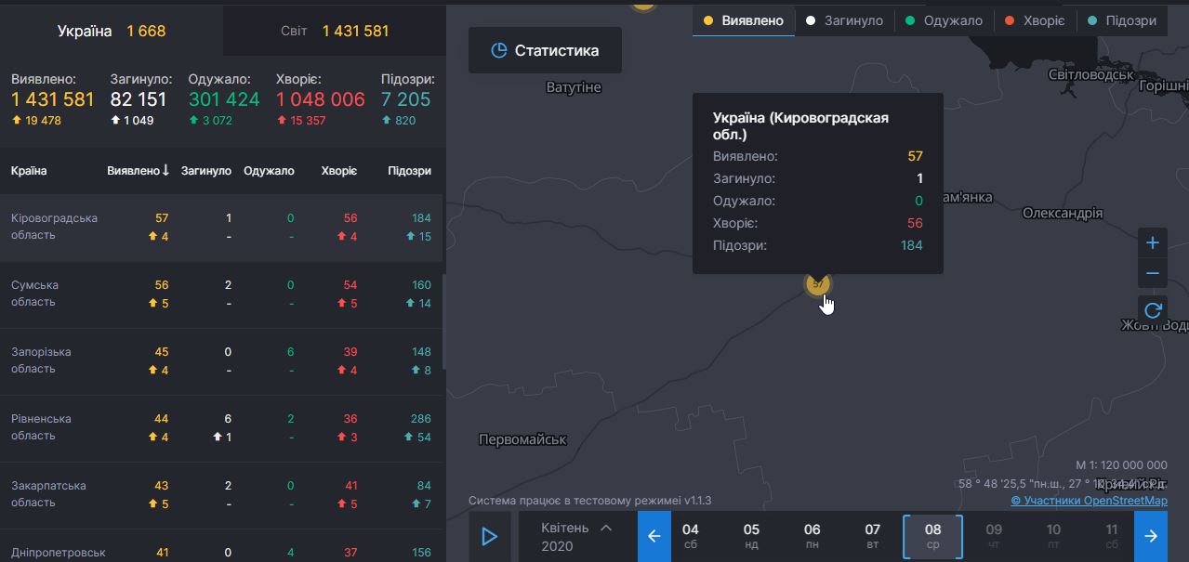This screenshot has height=562, width=1189.
Task: Select the Підозри map filter tab
Action: pos(1122,20)
